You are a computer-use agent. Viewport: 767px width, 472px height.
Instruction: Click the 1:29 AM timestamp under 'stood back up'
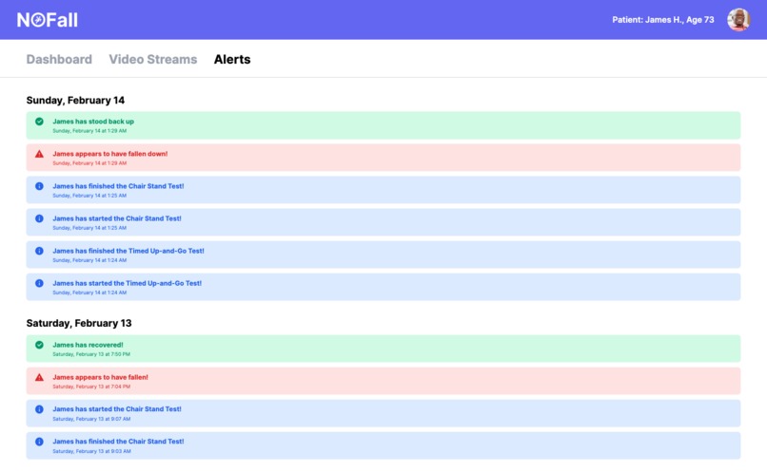point(89,131)
